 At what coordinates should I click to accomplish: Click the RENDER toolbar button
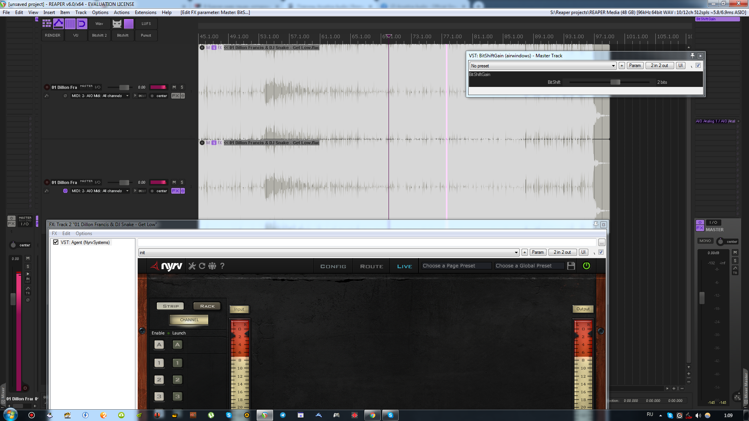click(x=53, y=35)
